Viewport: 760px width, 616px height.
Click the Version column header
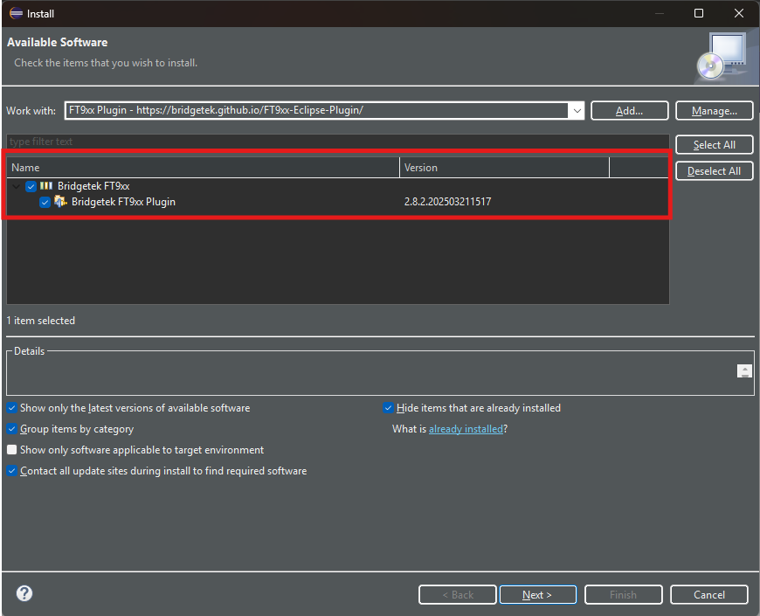point(504,167)
